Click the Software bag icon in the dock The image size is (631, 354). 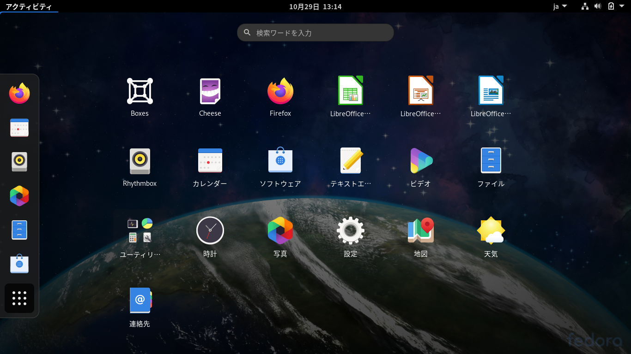[x=19, y=264]
